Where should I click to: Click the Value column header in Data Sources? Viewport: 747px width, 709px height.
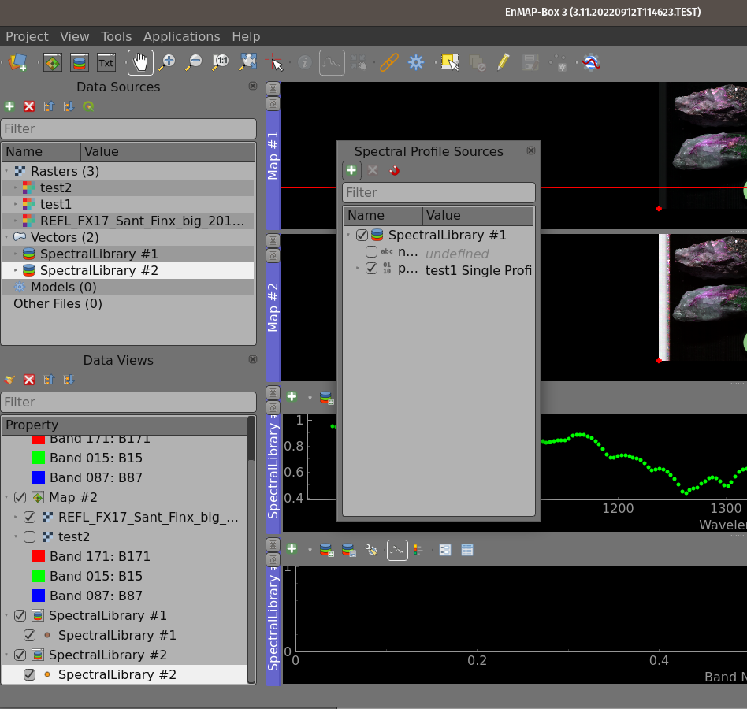point(101,152)
